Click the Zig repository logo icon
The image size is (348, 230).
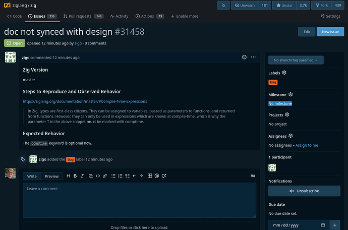[x=7, y=5]
